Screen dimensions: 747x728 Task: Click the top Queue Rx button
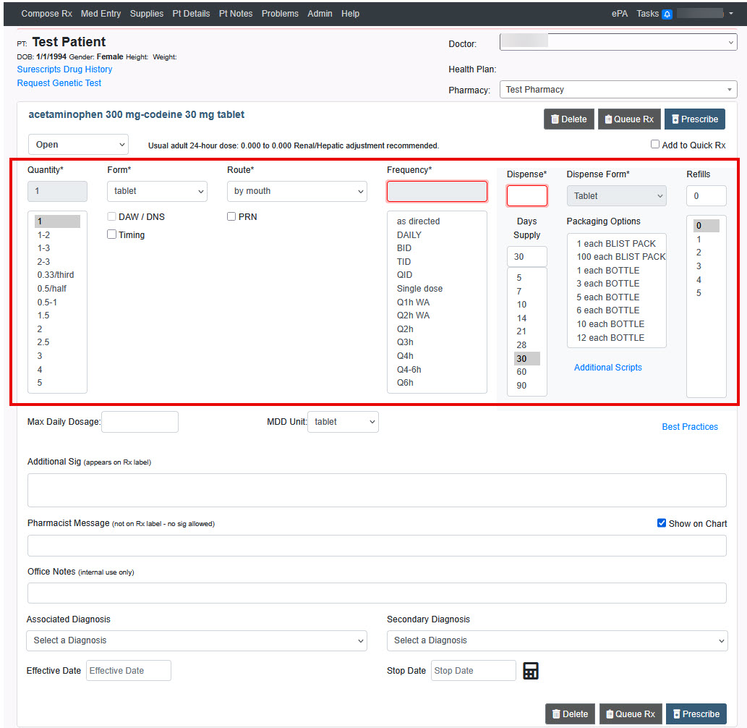[x=629, y=119]
